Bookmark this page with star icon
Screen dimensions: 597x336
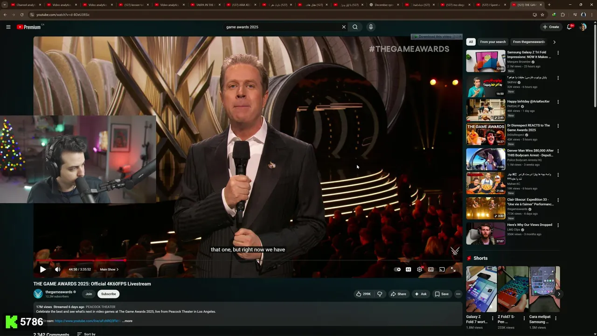pos(541,14)
